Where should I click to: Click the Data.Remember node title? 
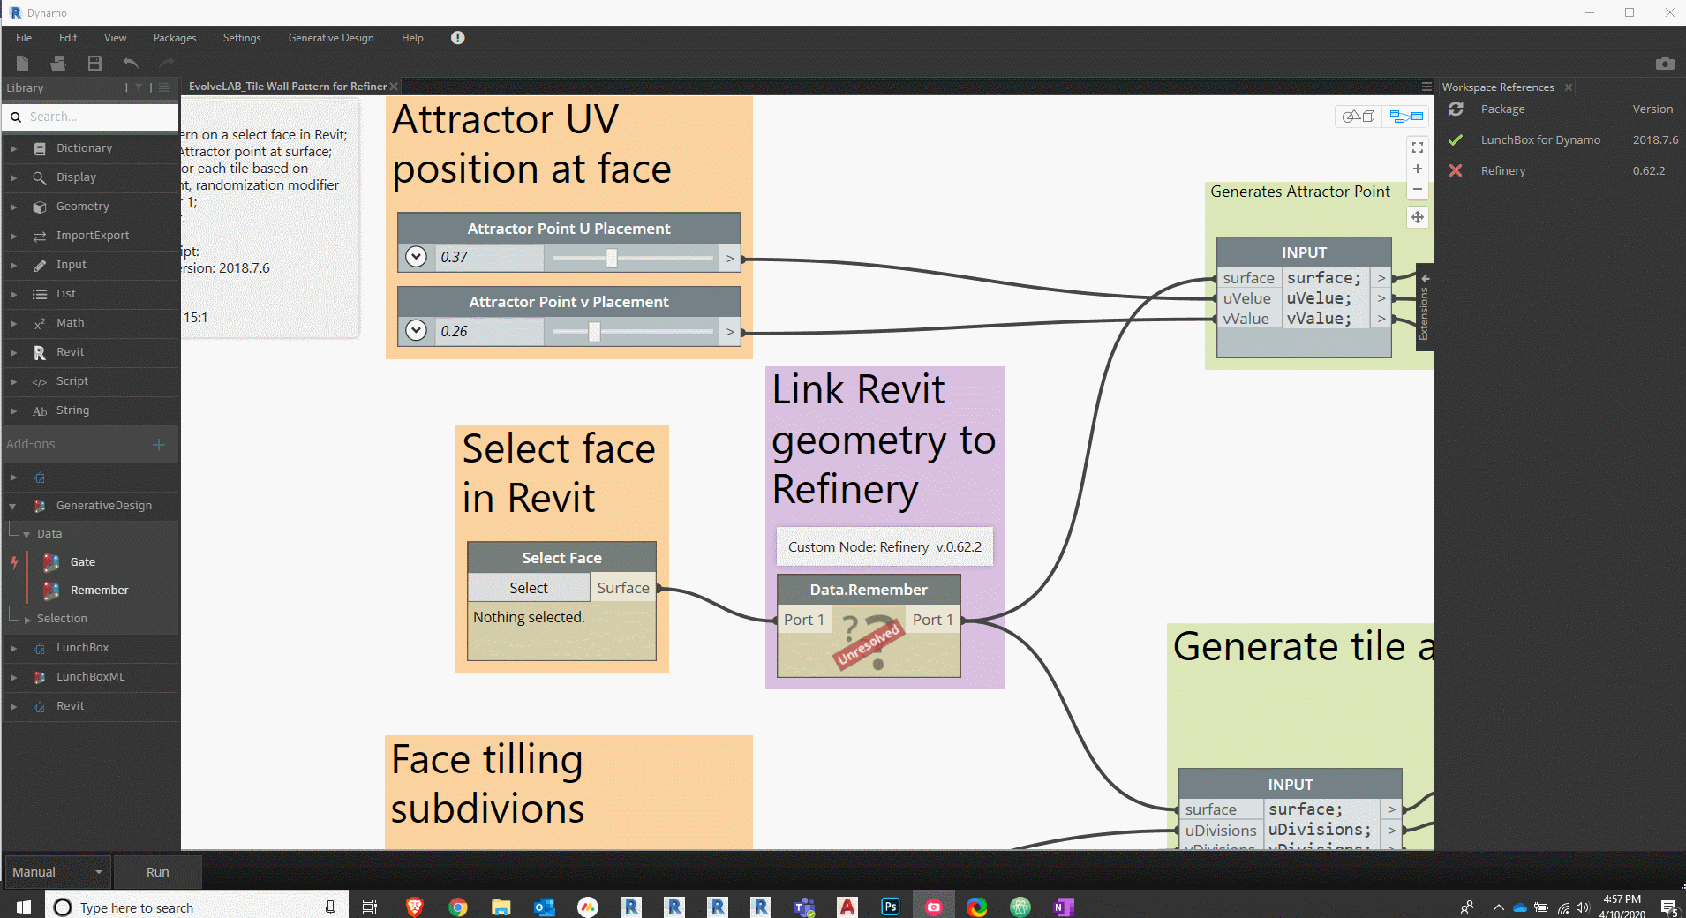point(869,590)
